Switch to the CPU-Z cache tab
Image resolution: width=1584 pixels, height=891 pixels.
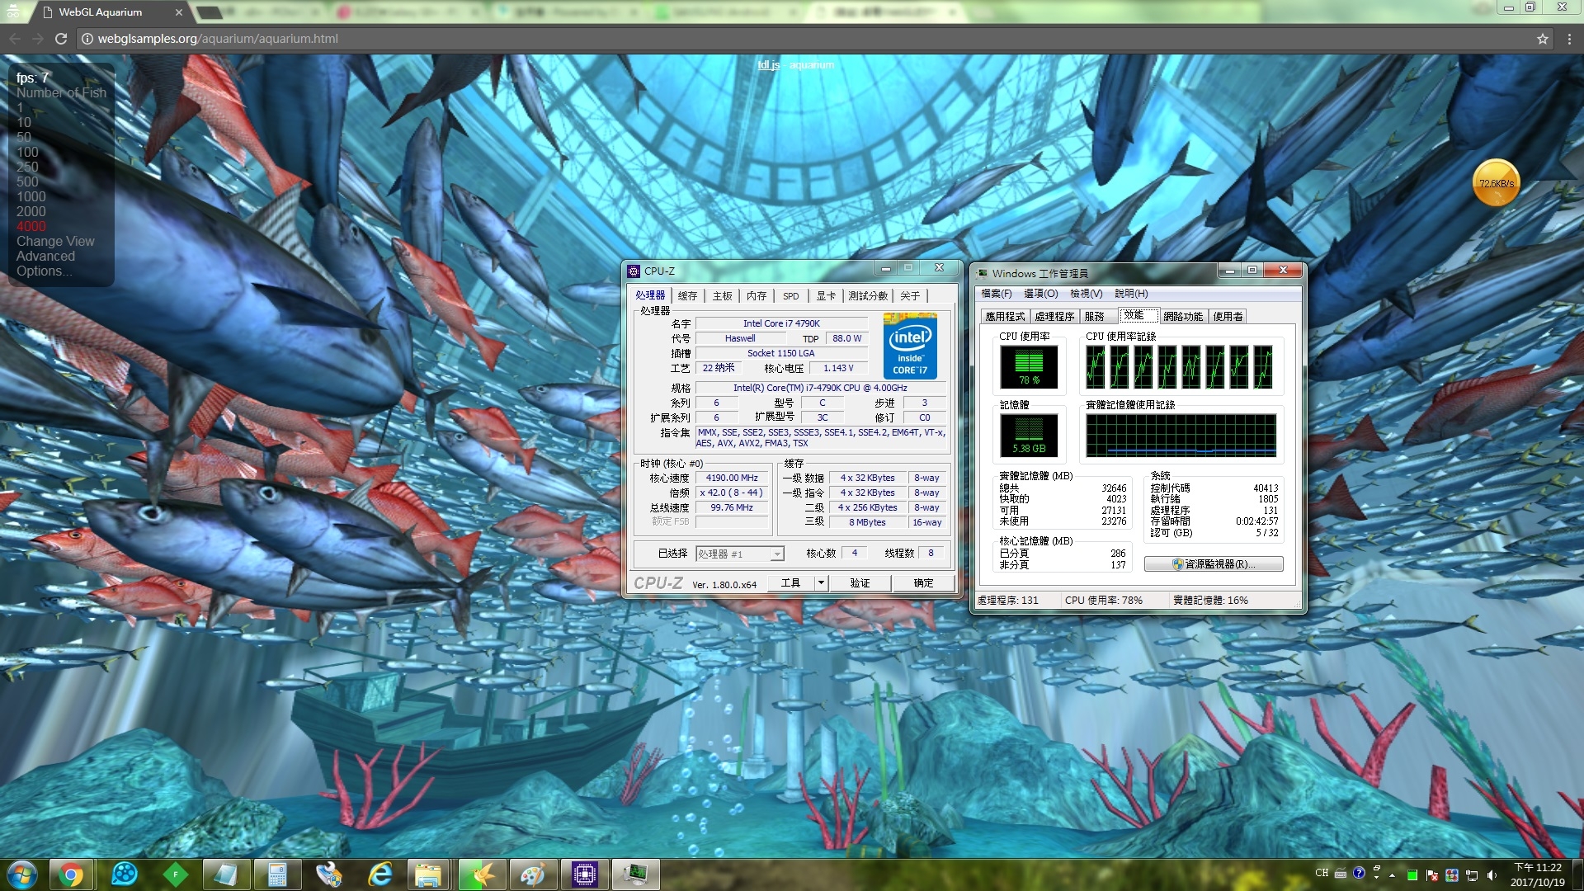pos(687,295)
